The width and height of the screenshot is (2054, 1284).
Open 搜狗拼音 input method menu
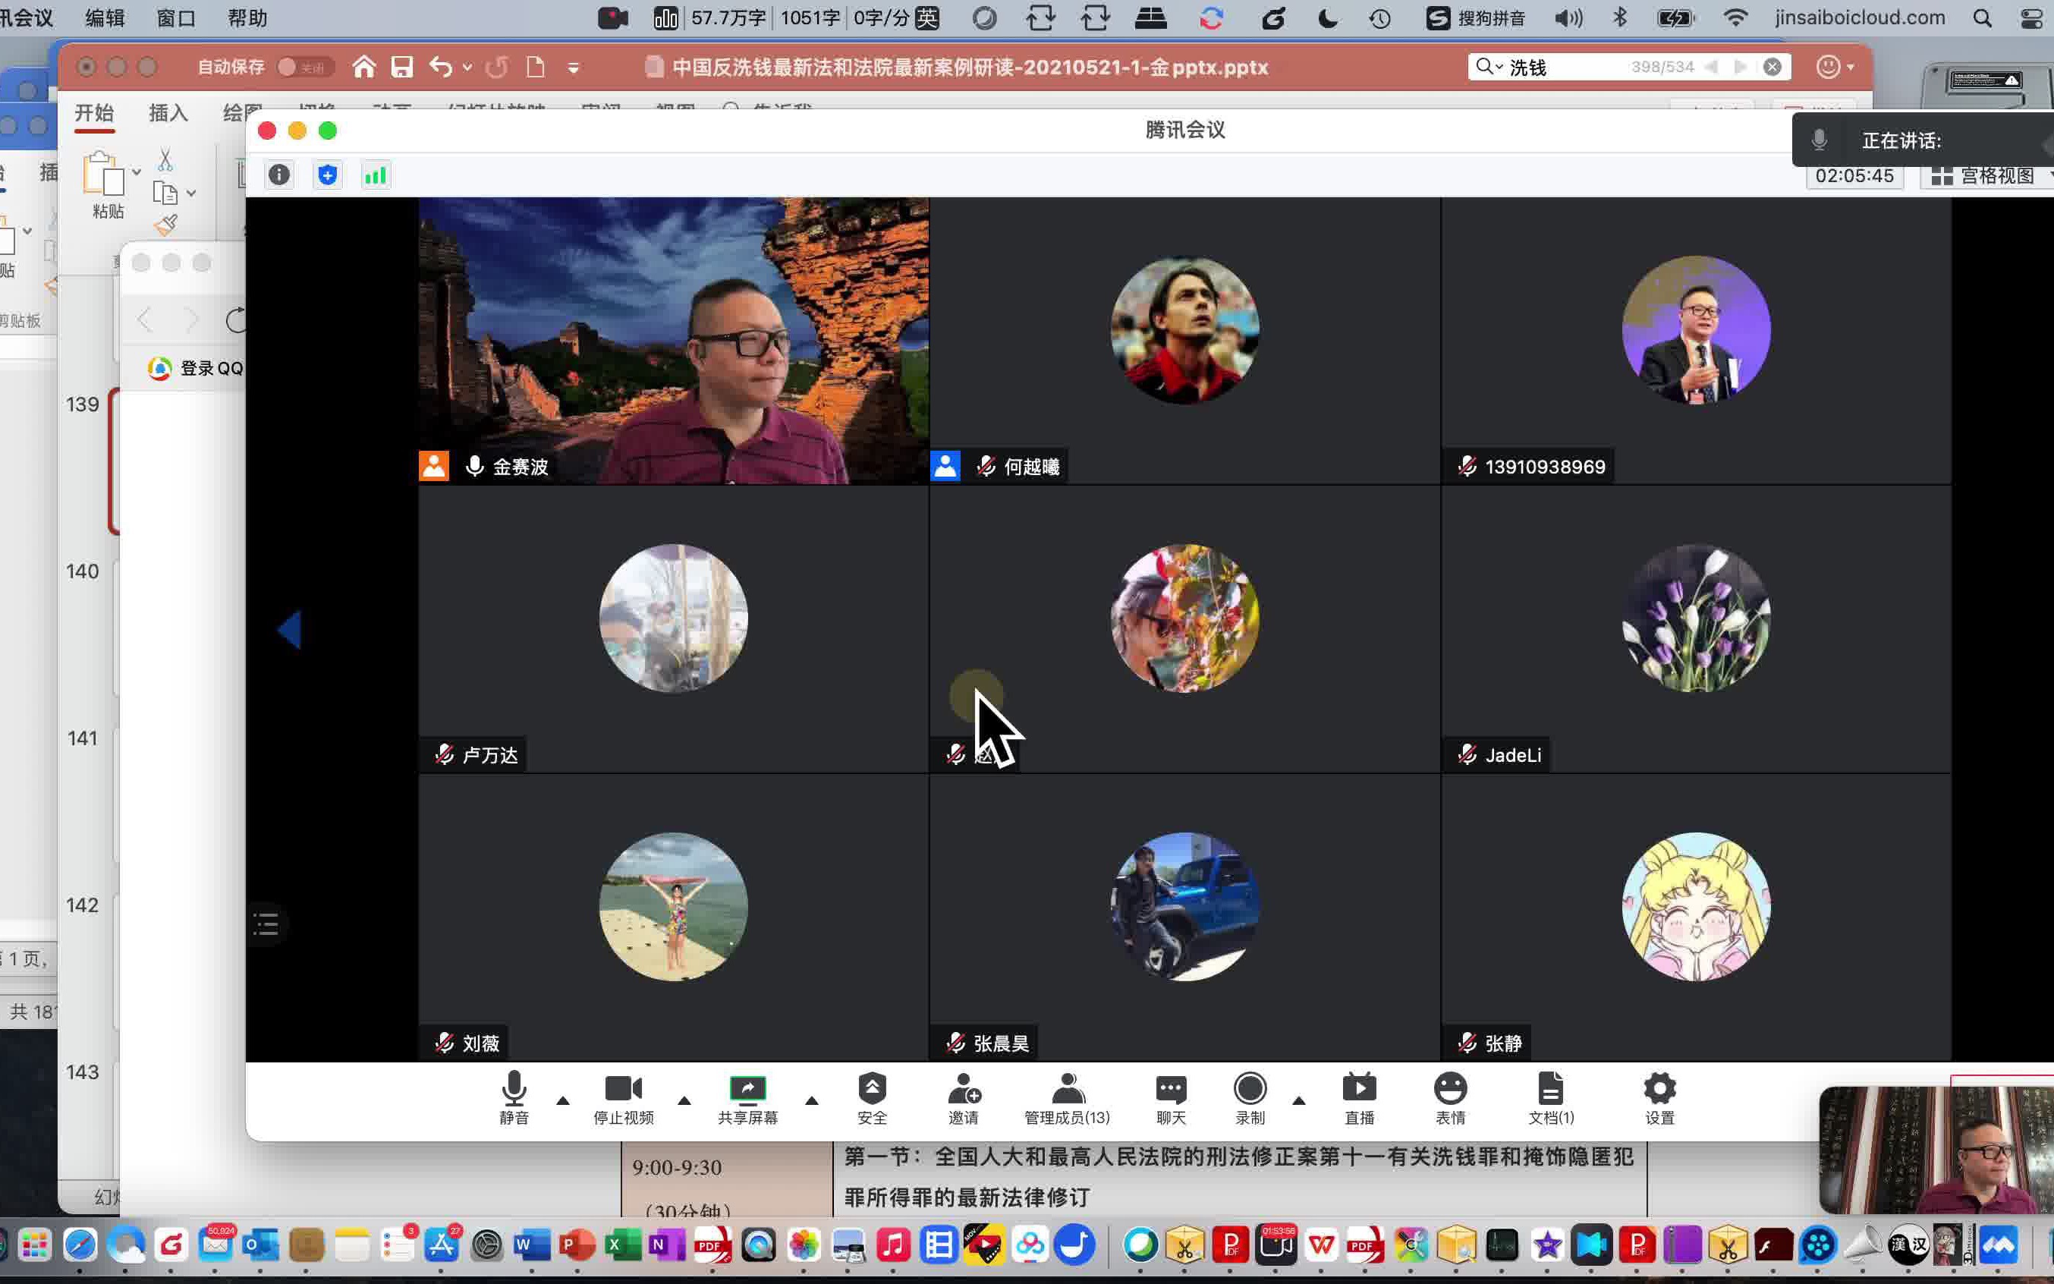click(x=1475, y=18)
